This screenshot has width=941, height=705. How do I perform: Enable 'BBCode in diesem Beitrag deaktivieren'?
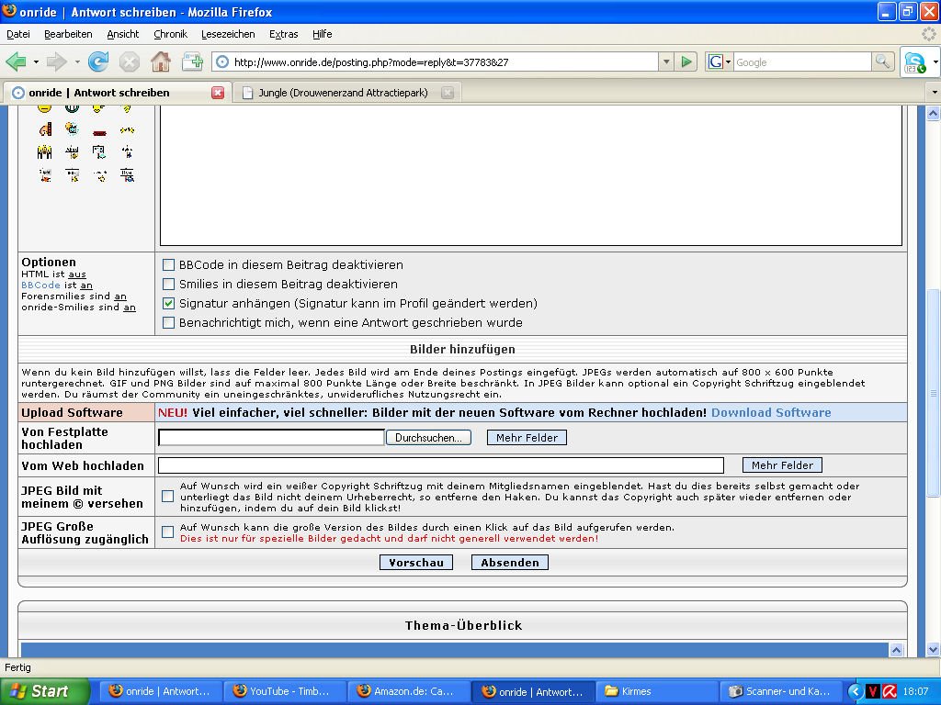[169, 264]
